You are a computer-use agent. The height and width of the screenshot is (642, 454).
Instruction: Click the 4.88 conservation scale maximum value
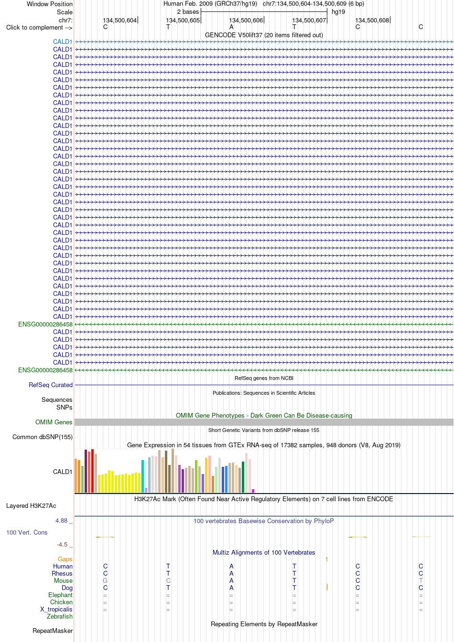[x=62, y=521]
